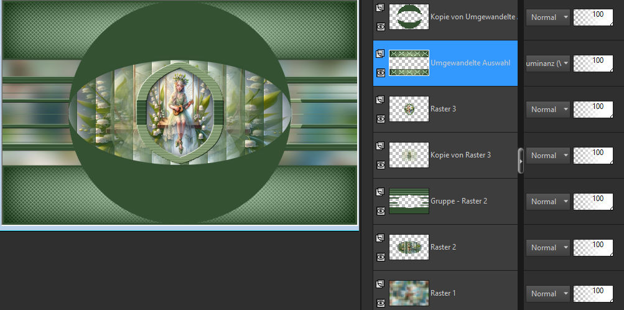Toggle visibility of Raster 1 layer

click(x=381, y=303)
